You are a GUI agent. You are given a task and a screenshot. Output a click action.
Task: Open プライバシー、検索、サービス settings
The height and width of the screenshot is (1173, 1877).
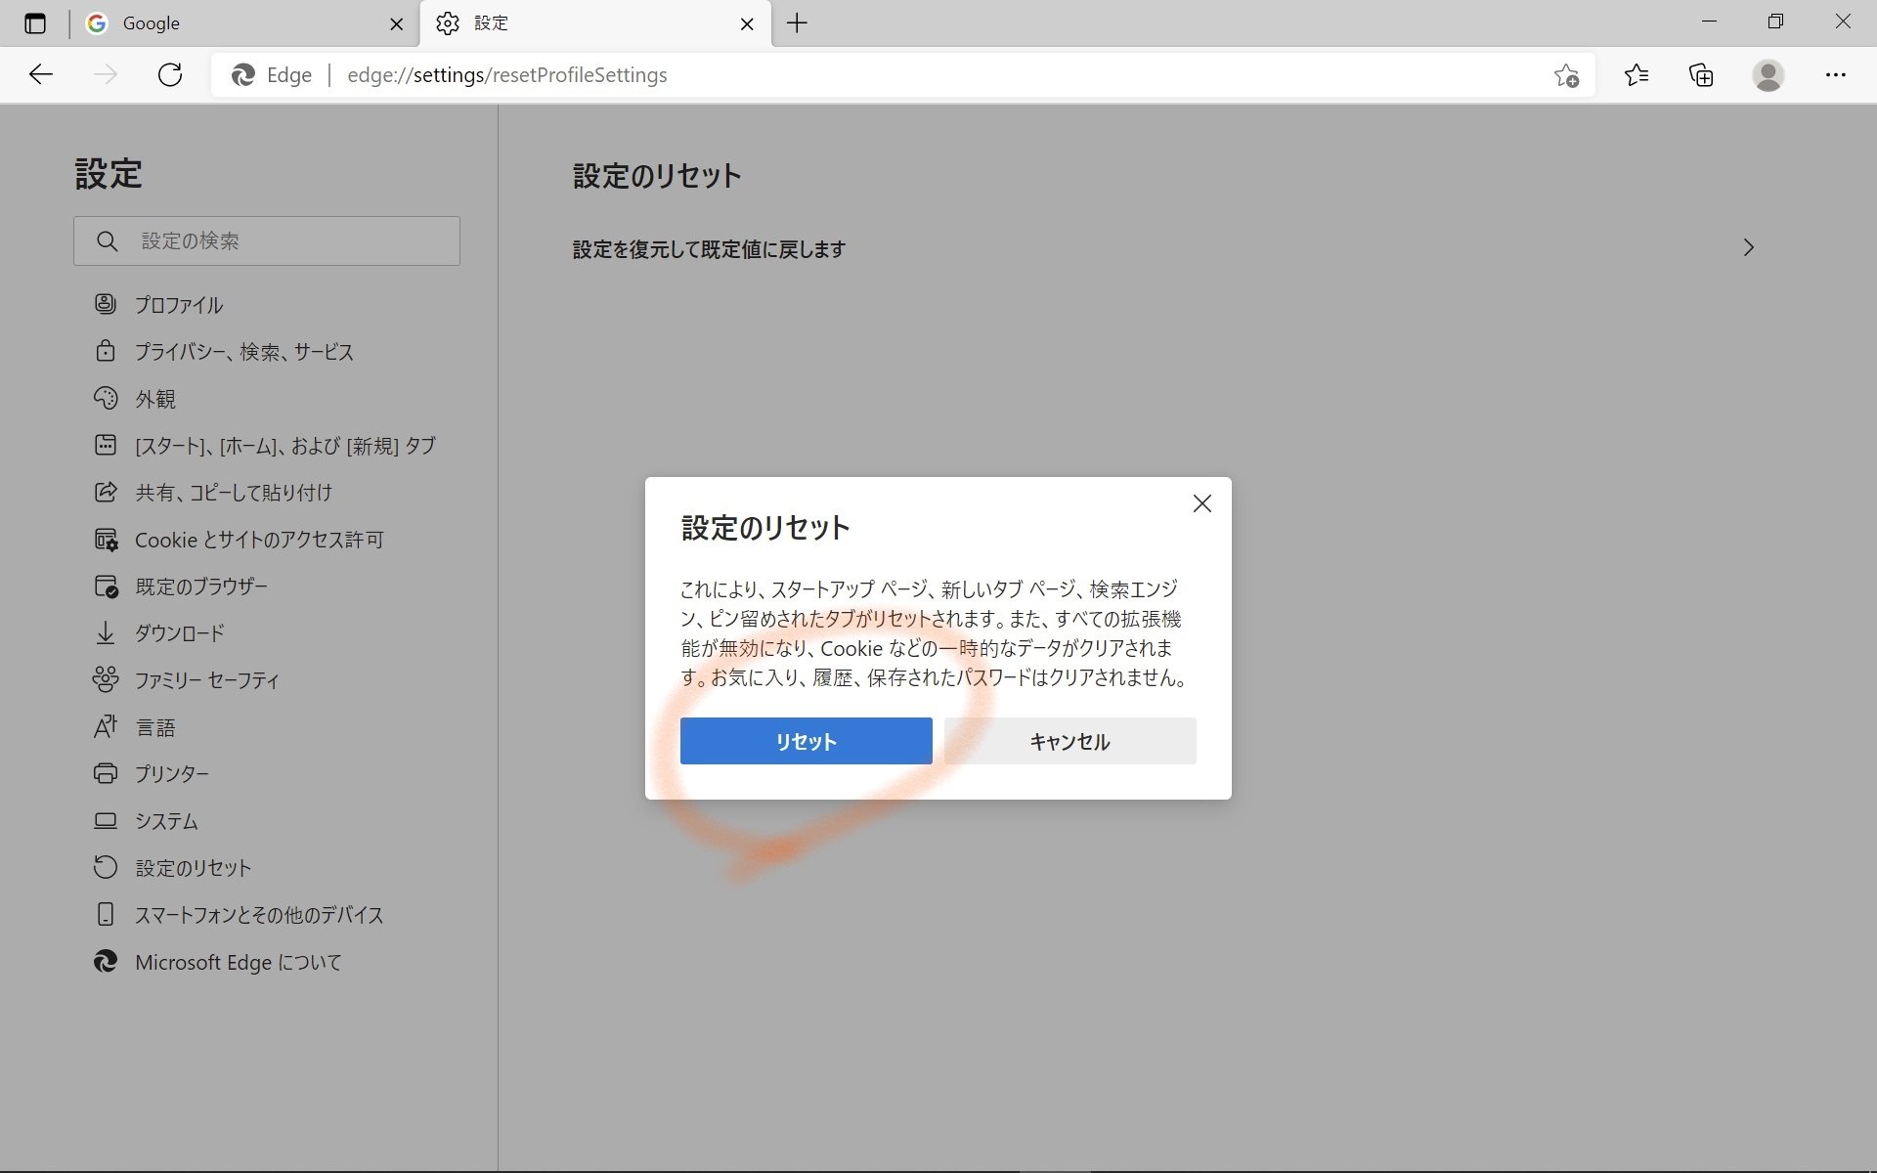pos(243,352)
